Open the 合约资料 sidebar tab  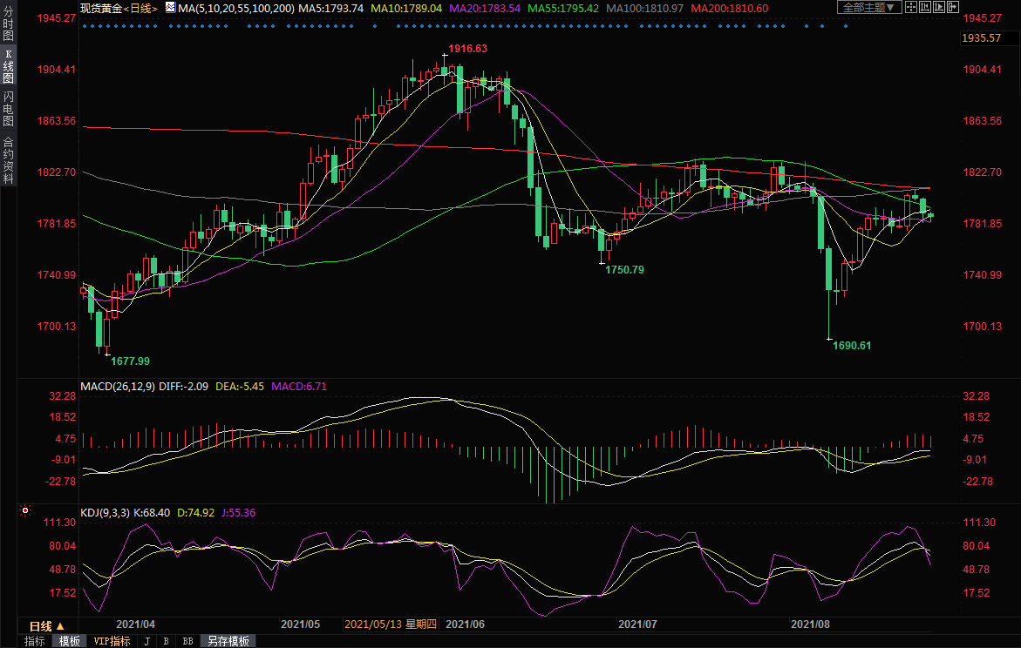[x=8, y=160]
